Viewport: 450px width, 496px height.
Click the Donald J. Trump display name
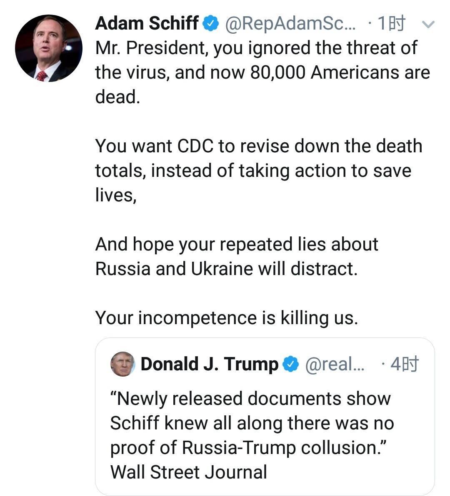click(209, 365)
